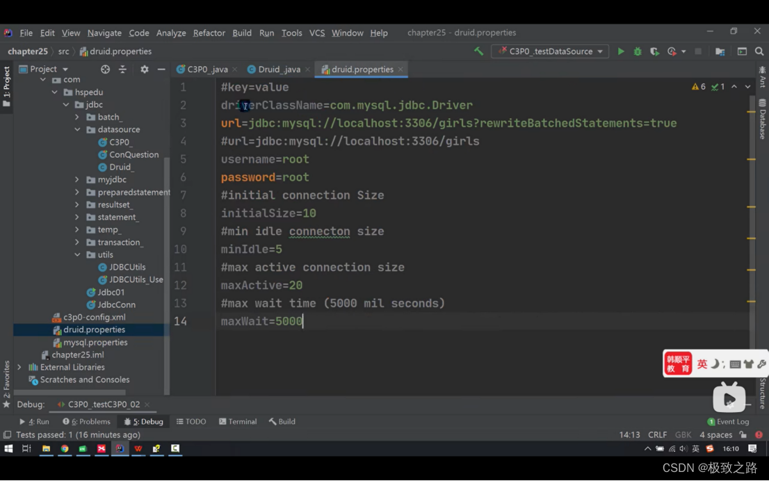Toggle the read-only lock icon in status bar
Image resolution: width=769 pixels, height=481 pixels.
[743, 435]
